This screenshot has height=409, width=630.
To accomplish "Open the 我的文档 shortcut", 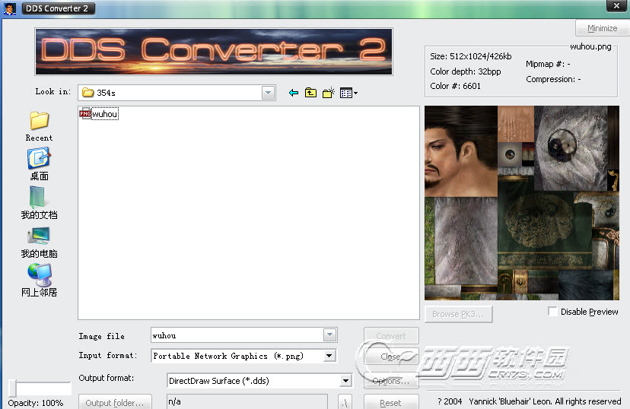I will point(39,203).
